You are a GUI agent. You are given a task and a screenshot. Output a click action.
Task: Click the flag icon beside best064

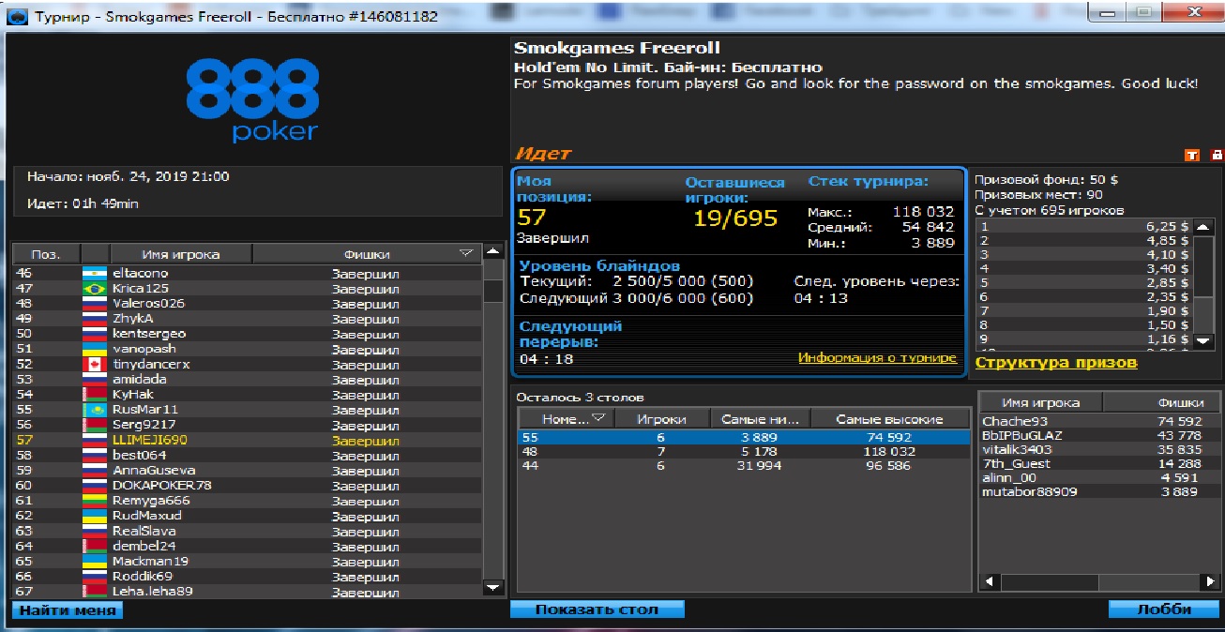coord(94,456)
